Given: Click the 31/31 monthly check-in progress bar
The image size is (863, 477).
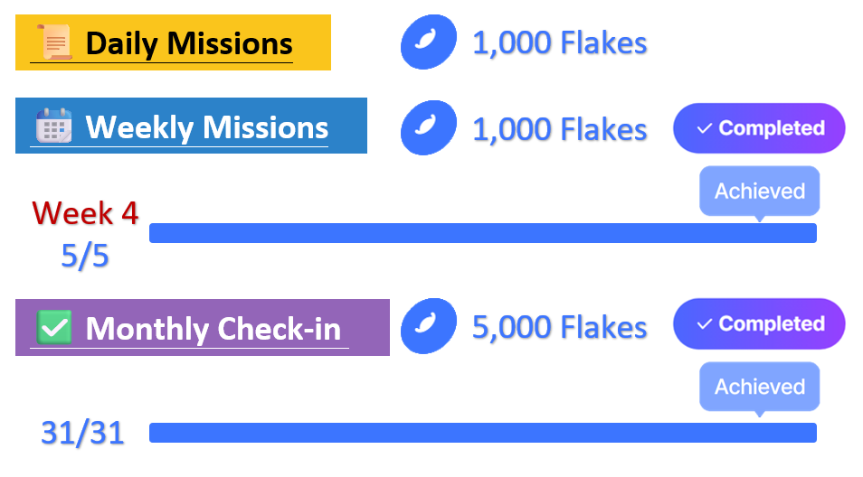Looking at the screenshot, I should point(482,433).
